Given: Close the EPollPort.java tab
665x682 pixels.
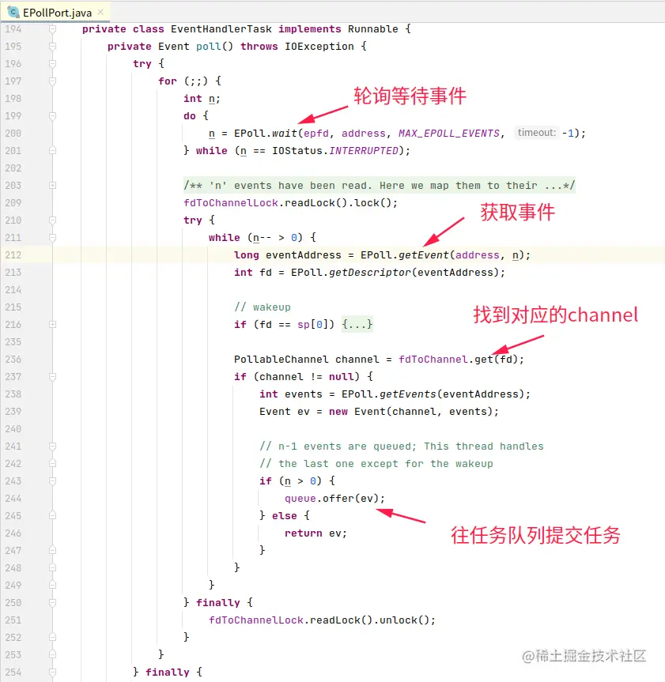Looking at the screenshot, I should point(100,12).
